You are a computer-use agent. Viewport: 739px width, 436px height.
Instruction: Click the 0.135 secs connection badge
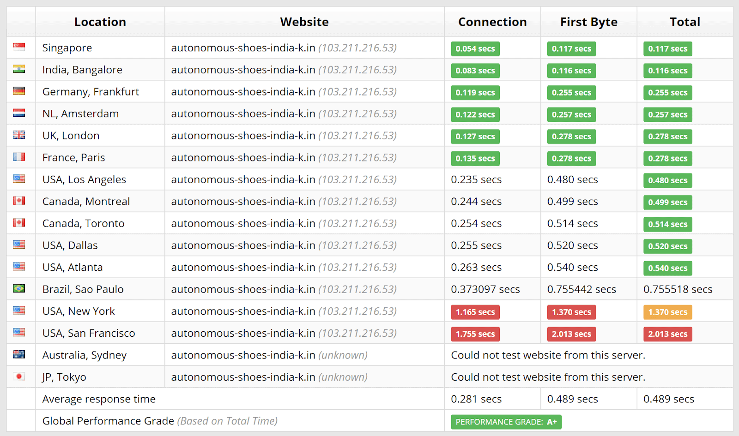[x=475, y=158]
